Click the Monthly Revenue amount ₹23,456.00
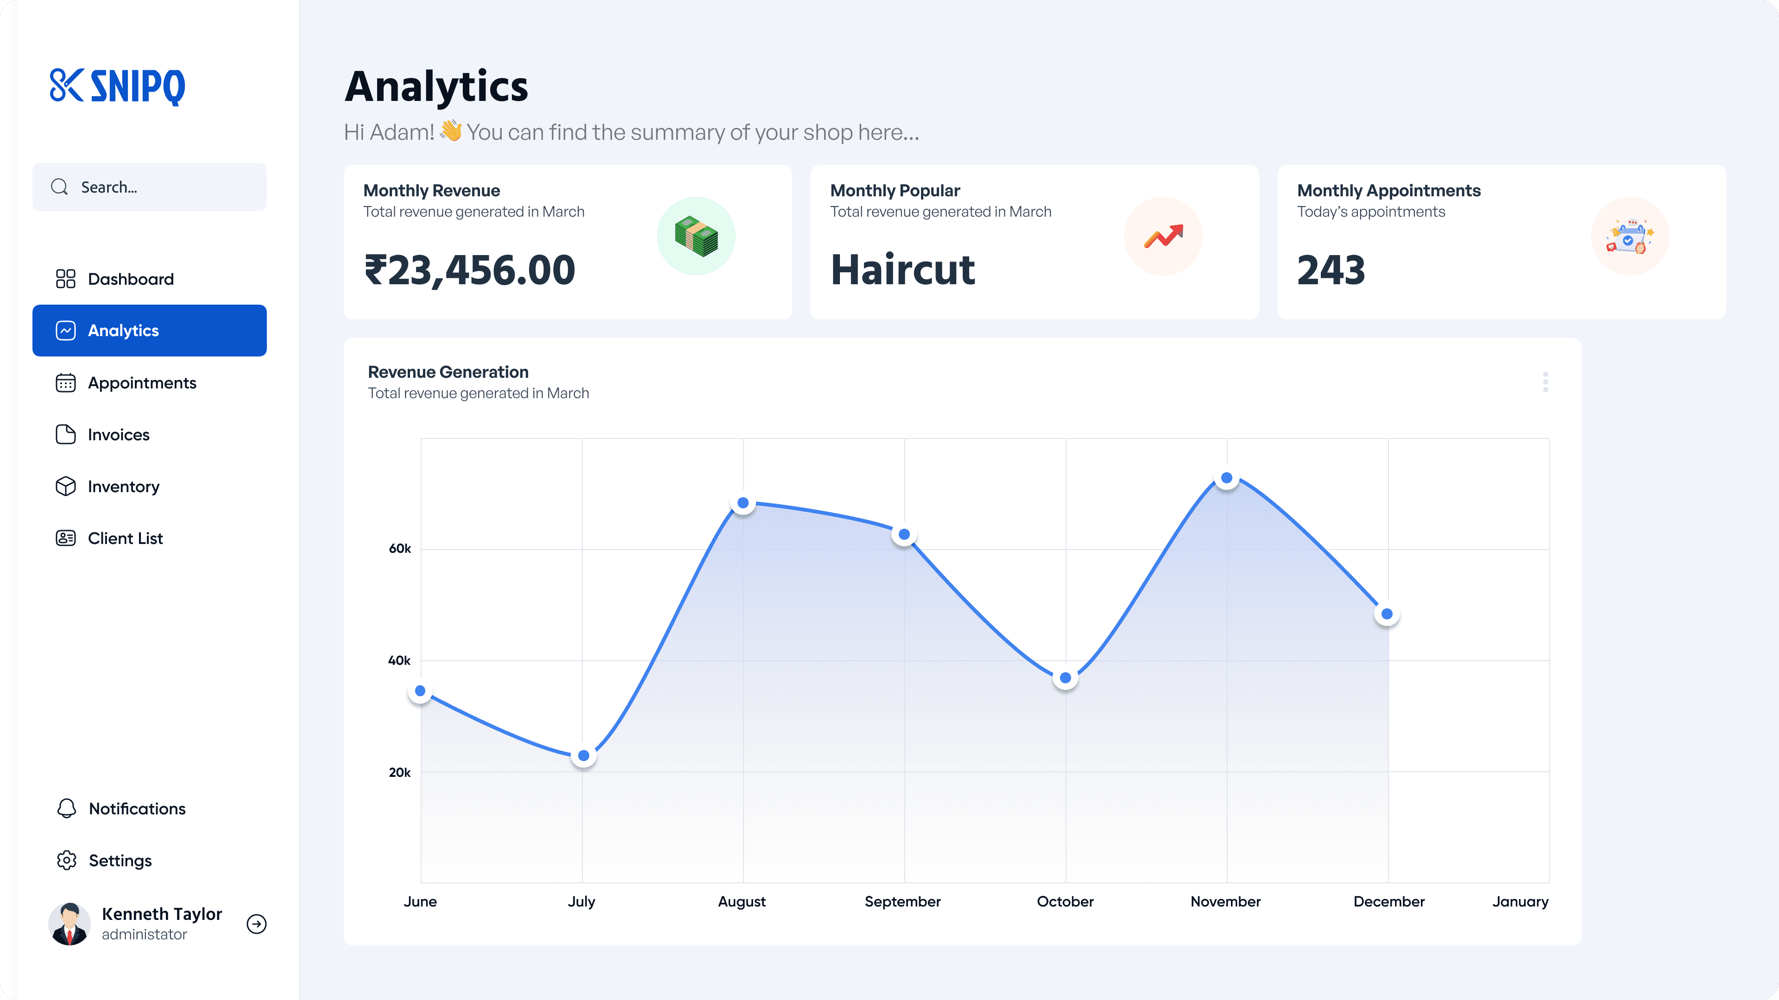This screenshot has width=1779, height=1000. click(x=470, y=270)
